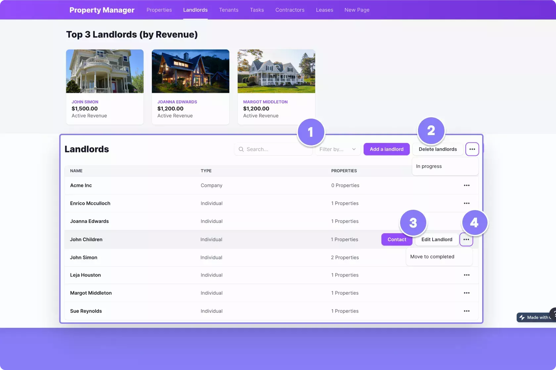
Task: Open Leja Houston row options menu
Action: [x=467, y=275]
